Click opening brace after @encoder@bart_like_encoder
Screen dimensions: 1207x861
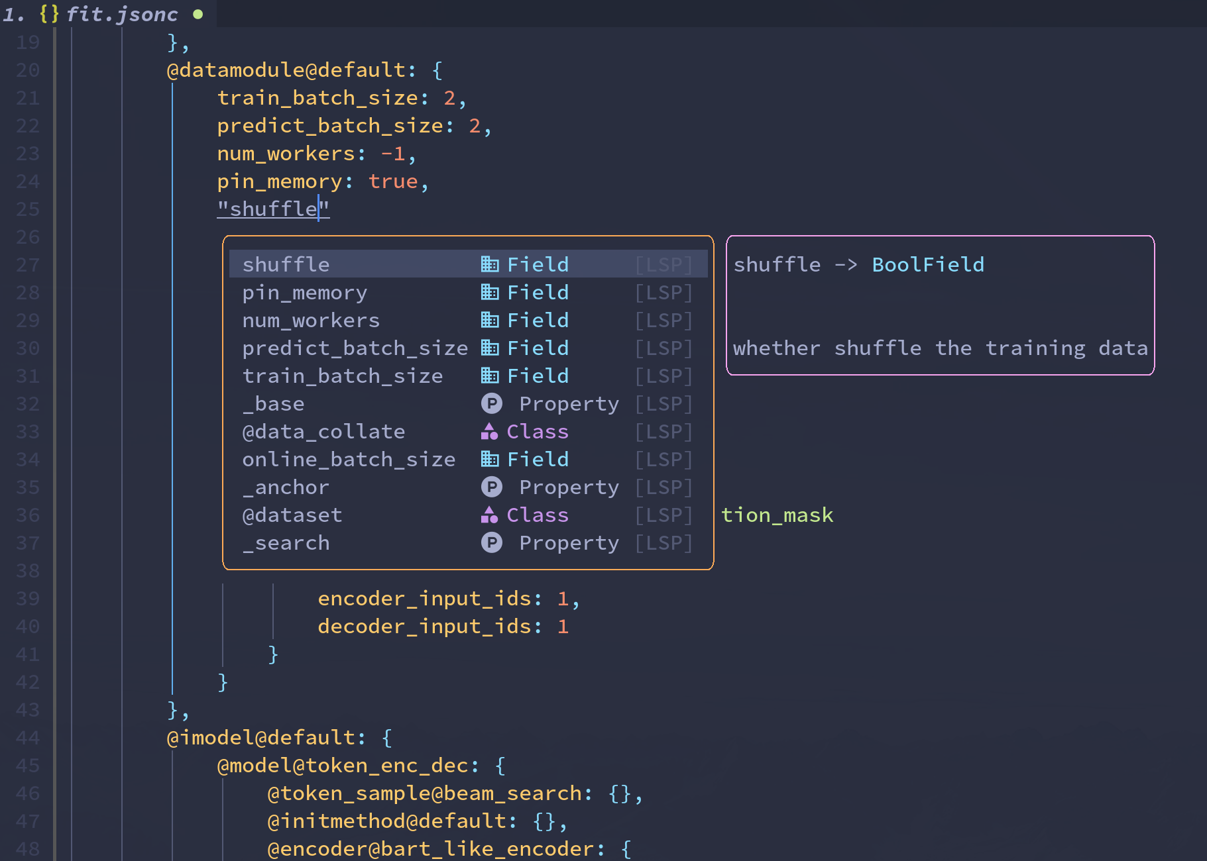point(626,848)
